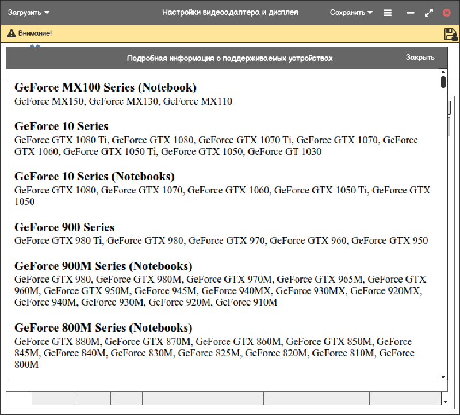
Task: Click the GeForce 800M Series (Notebooks) heading
Action: pos(103,328)
